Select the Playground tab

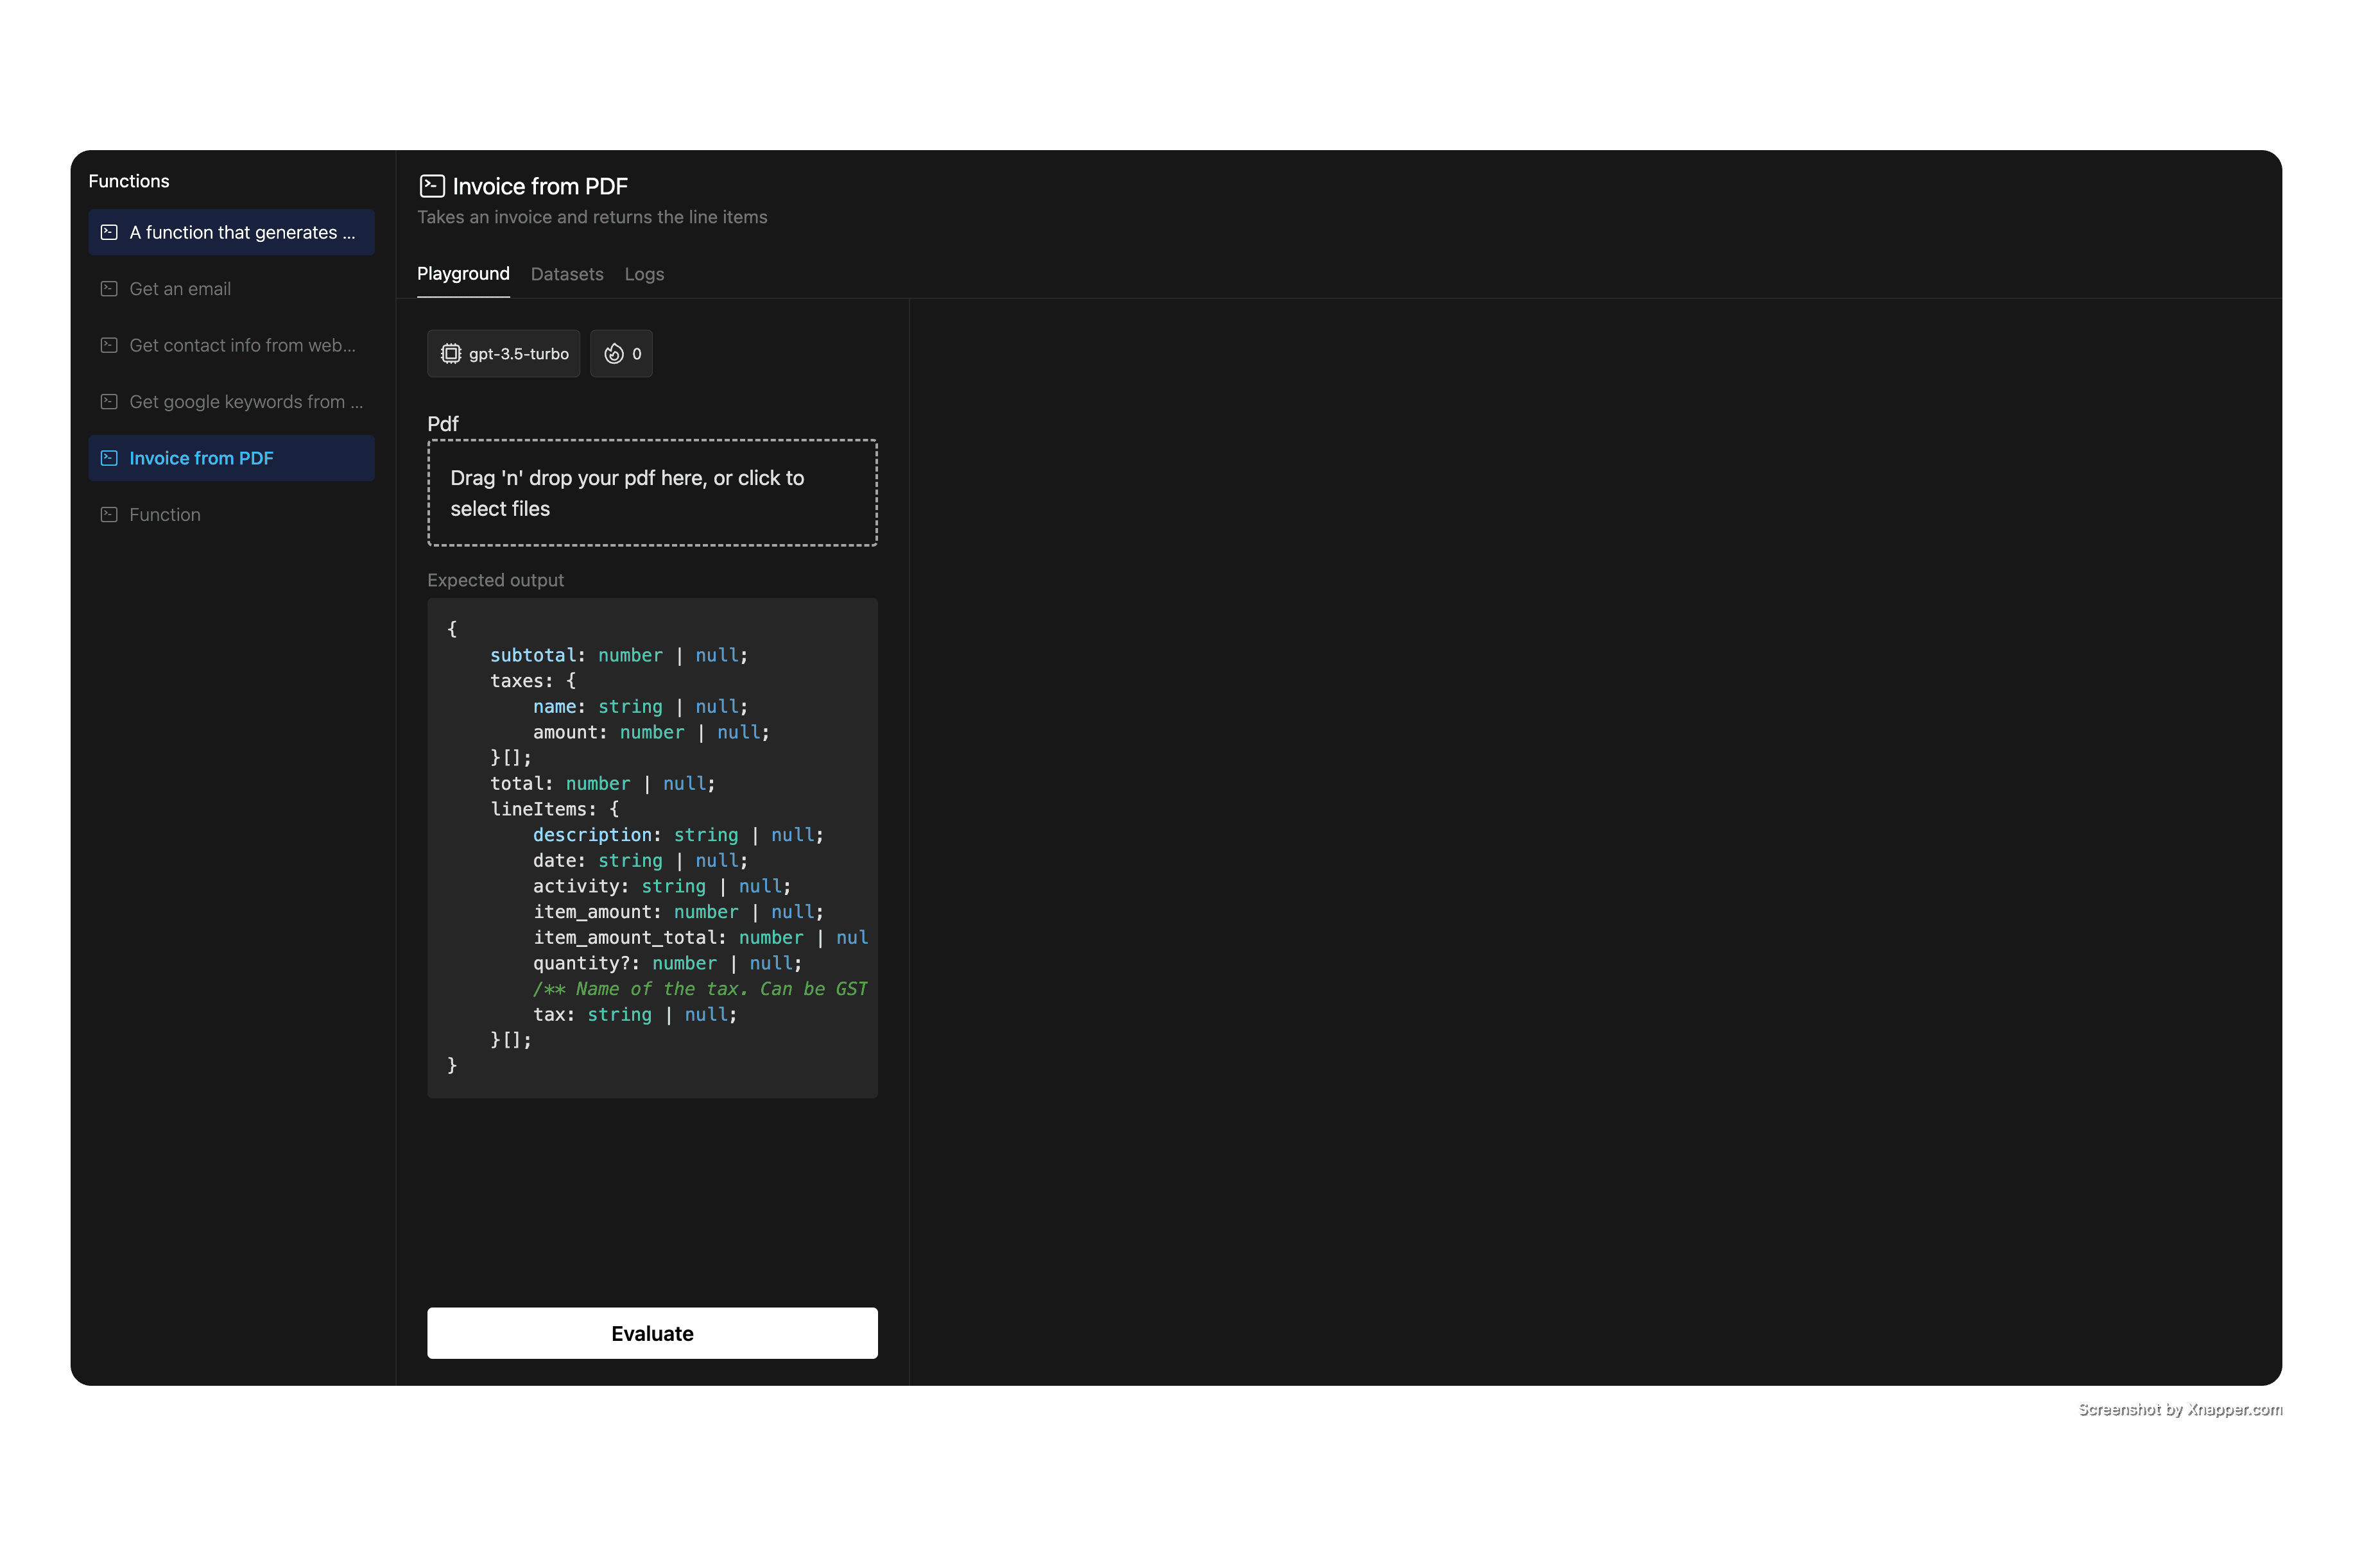coord(463,274)
